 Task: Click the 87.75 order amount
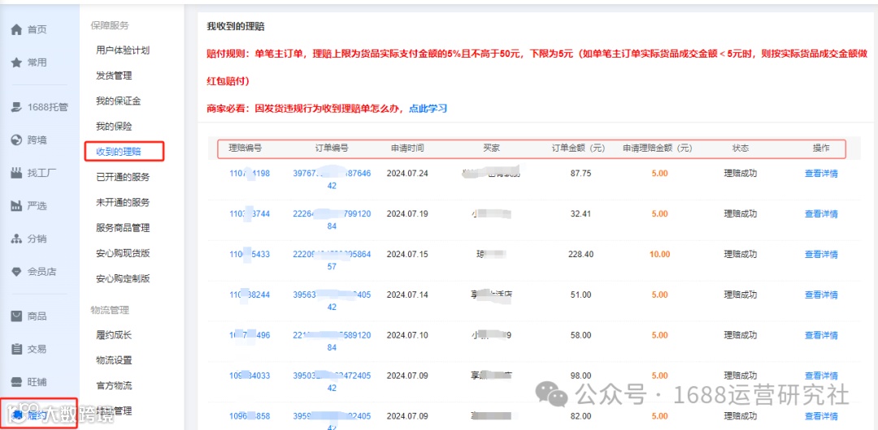click(x=580, y=174)
